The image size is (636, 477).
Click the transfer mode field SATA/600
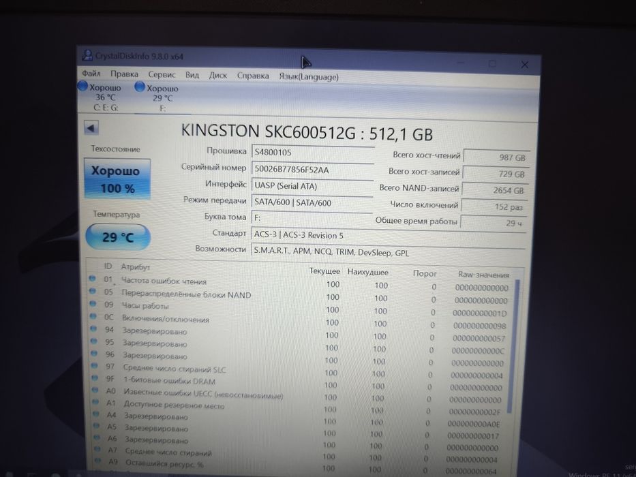[x=312, y=202]
